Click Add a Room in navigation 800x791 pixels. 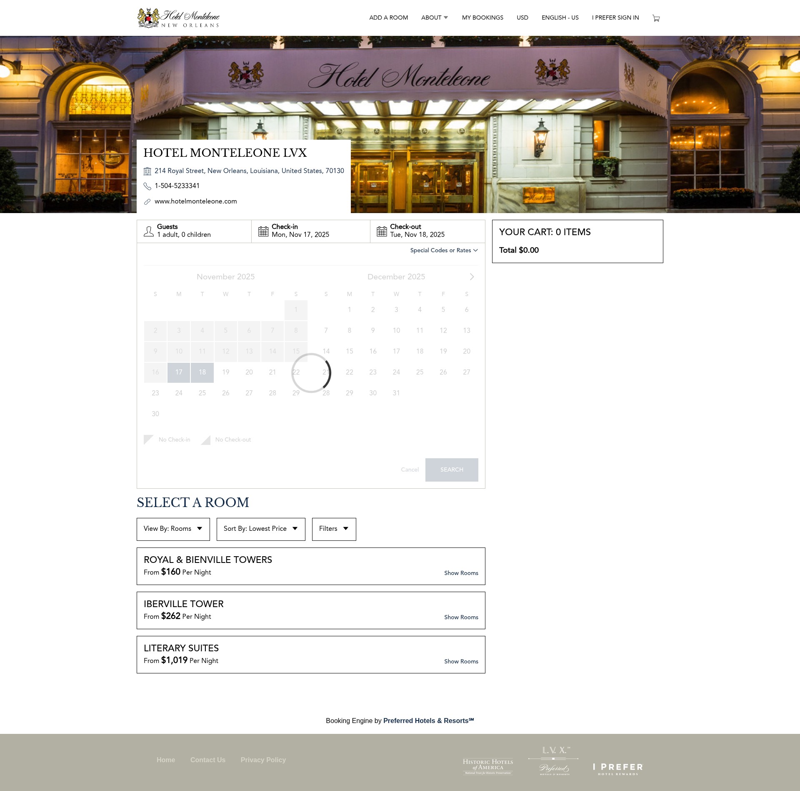388,18
